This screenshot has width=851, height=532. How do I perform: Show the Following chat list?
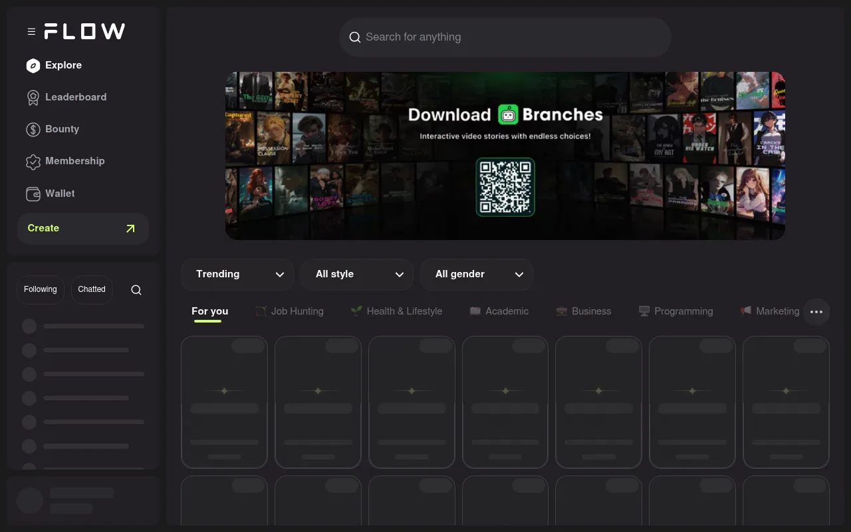41,290
